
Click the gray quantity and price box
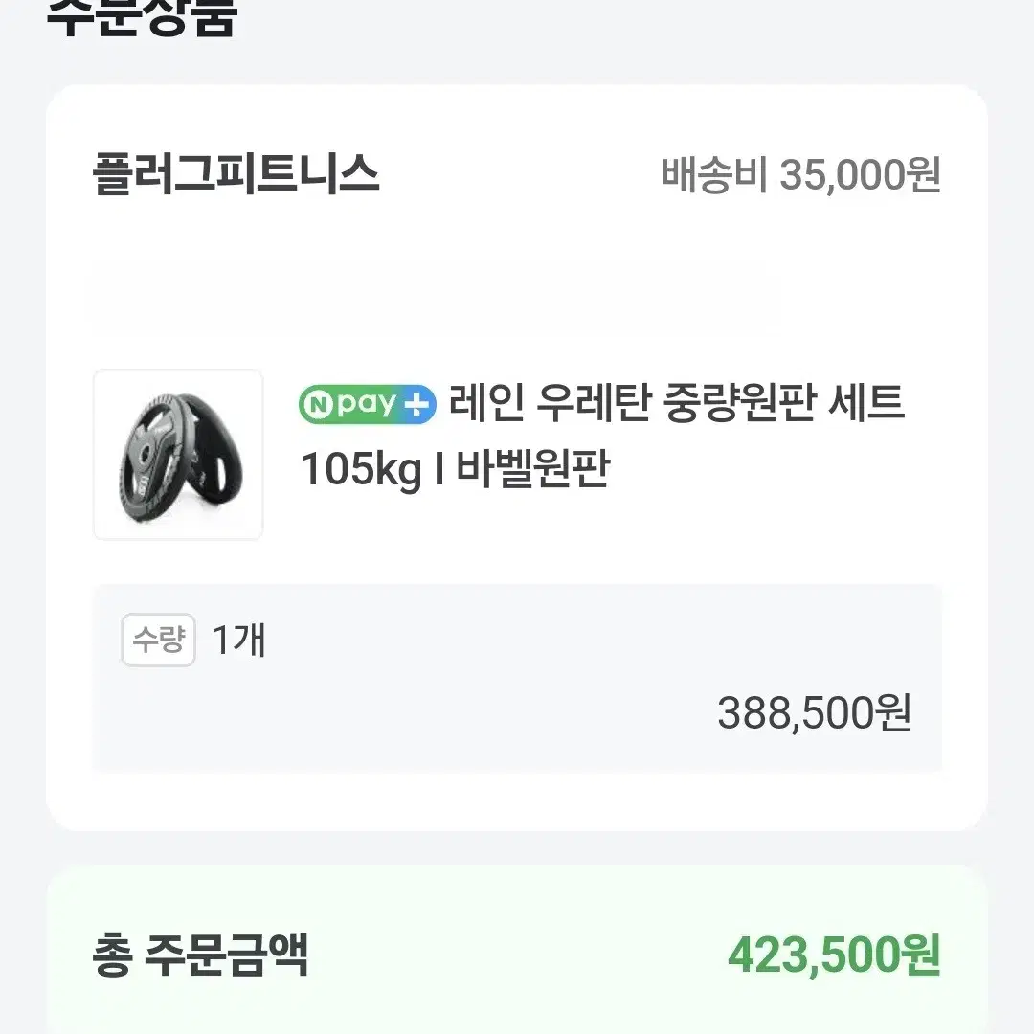click(x=517, y=678)
